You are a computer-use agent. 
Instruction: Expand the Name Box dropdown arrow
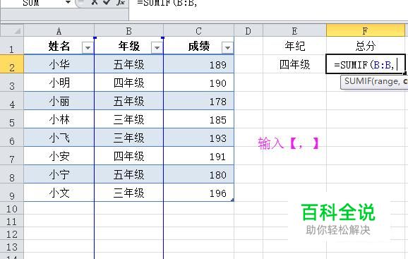click(68, 3)
